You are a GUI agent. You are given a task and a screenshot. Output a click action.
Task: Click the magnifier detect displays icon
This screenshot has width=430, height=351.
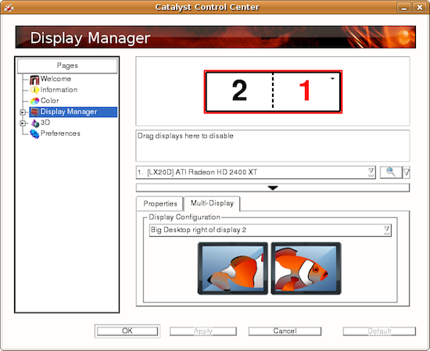tap(391, 172)
